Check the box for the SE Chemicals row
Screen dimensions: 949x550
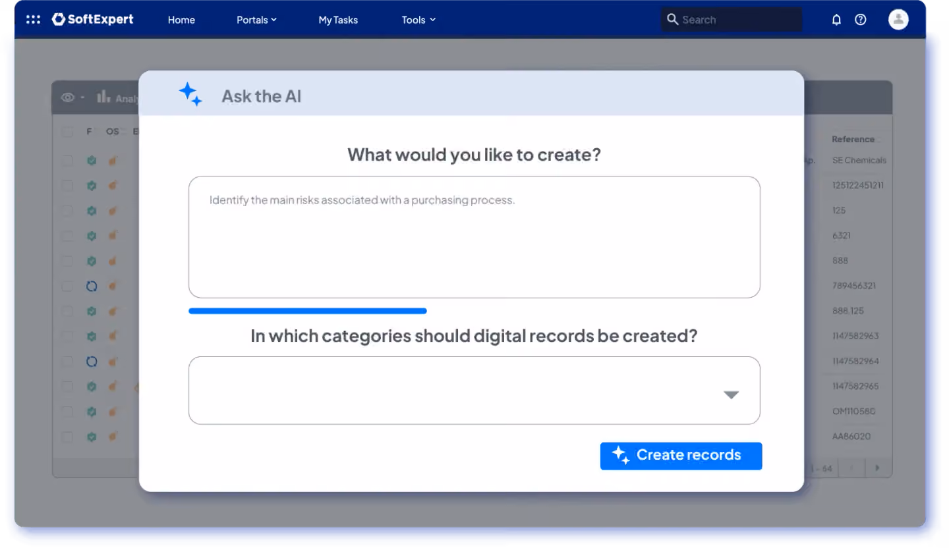point(67,160)
